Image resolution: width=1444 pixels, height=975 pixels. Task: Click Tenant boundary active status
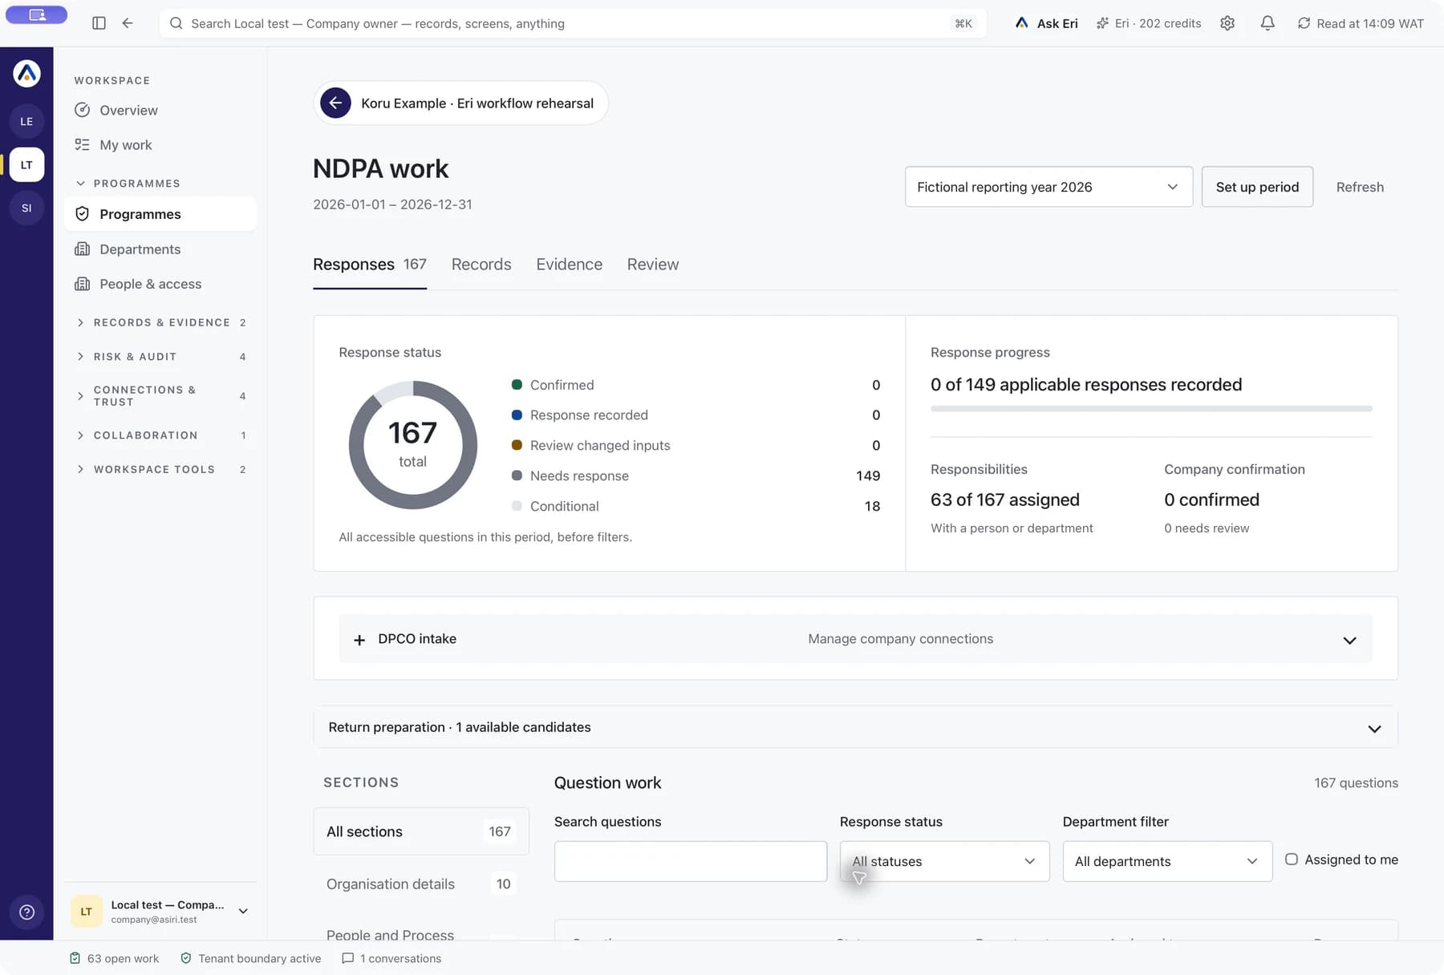251,958
